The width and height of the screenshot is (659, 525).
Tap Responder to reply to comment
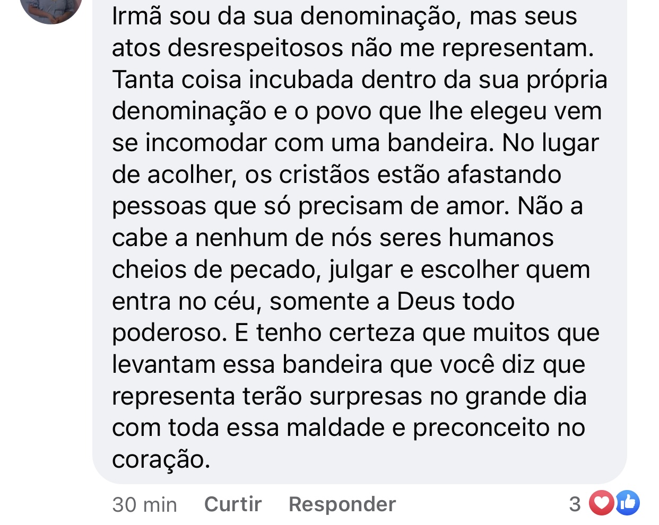pos(342,504)
